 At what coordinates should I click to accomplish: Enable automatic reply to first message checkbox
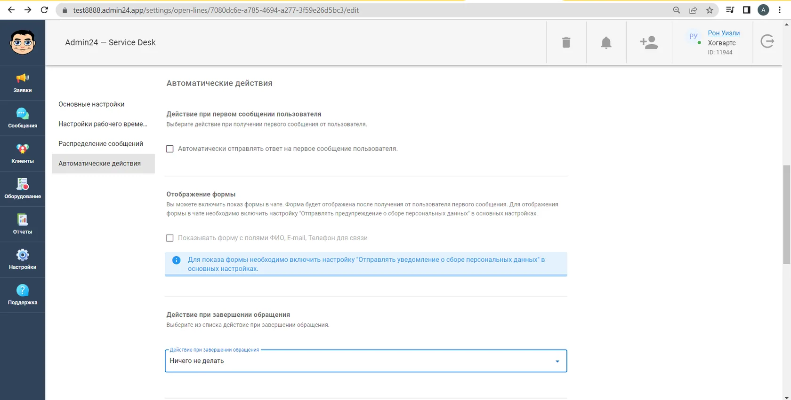point(169,149)
